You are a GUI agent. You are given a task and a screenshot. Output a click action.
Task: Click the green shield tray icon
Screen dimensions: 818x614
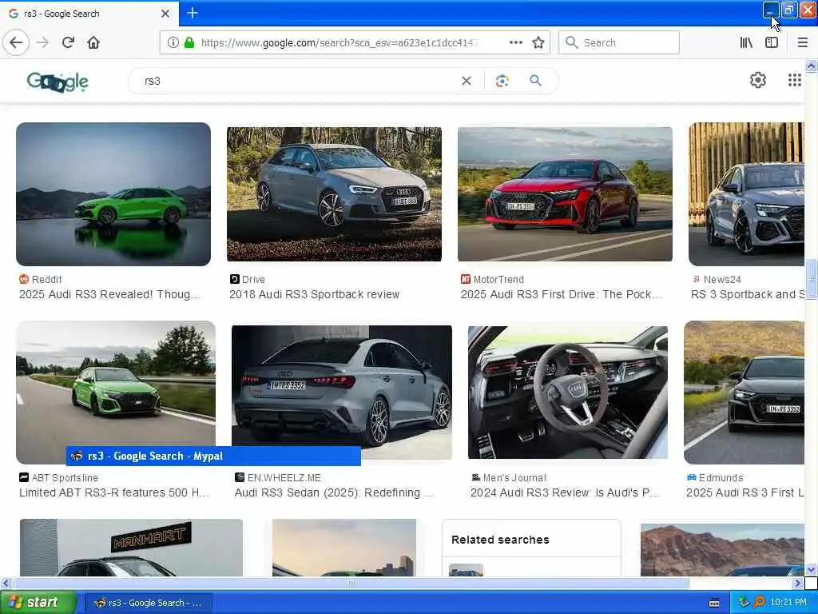tap(744, 603)
